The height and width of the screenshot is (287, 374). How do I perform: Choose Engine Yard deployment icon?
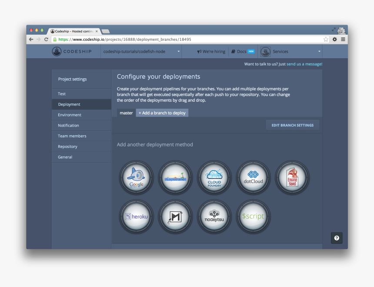(292, 178)
